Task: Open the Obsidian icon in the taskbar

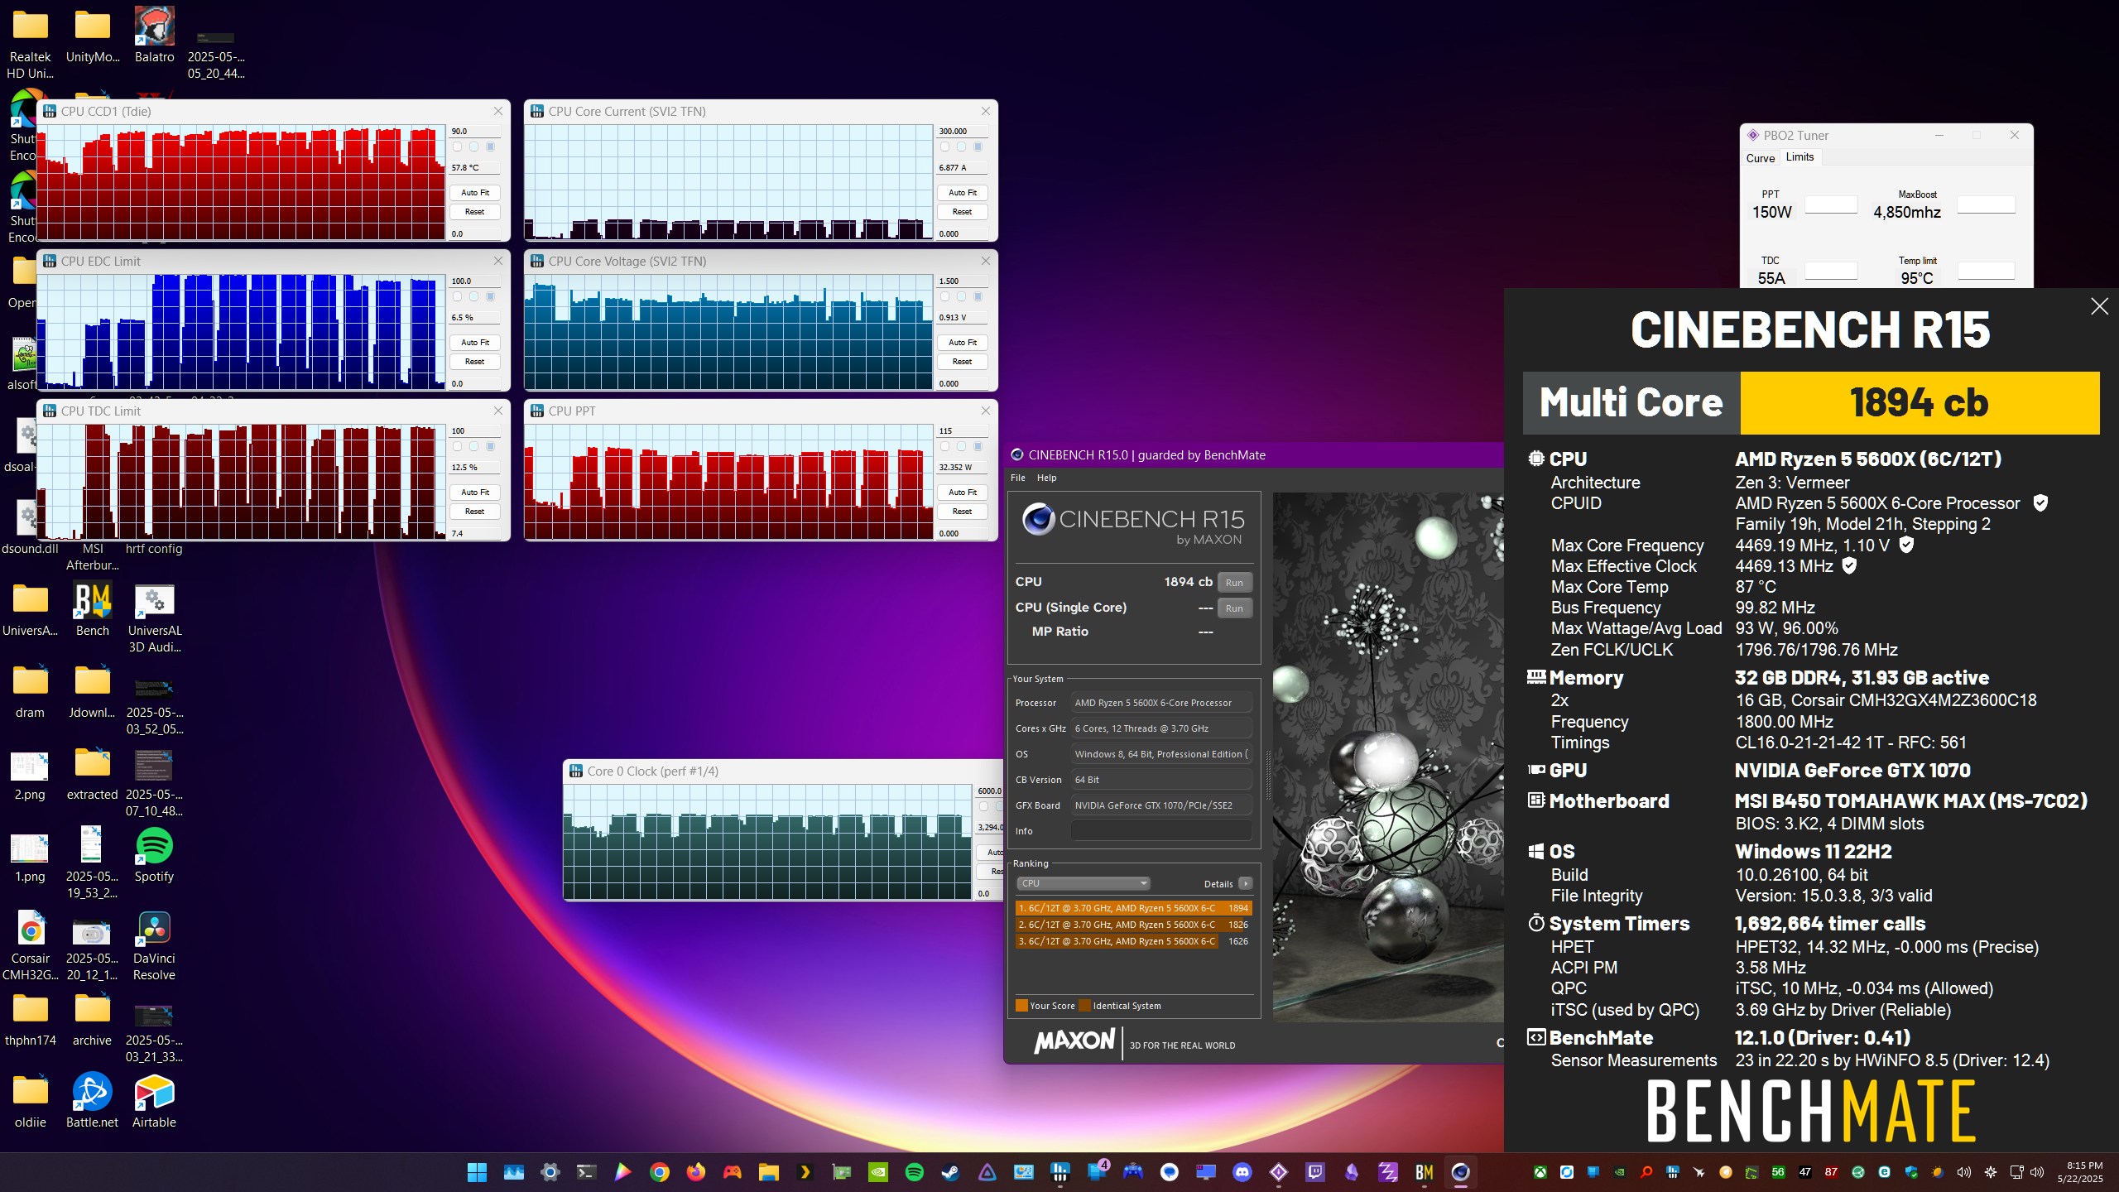Action: [1351, 1172]
